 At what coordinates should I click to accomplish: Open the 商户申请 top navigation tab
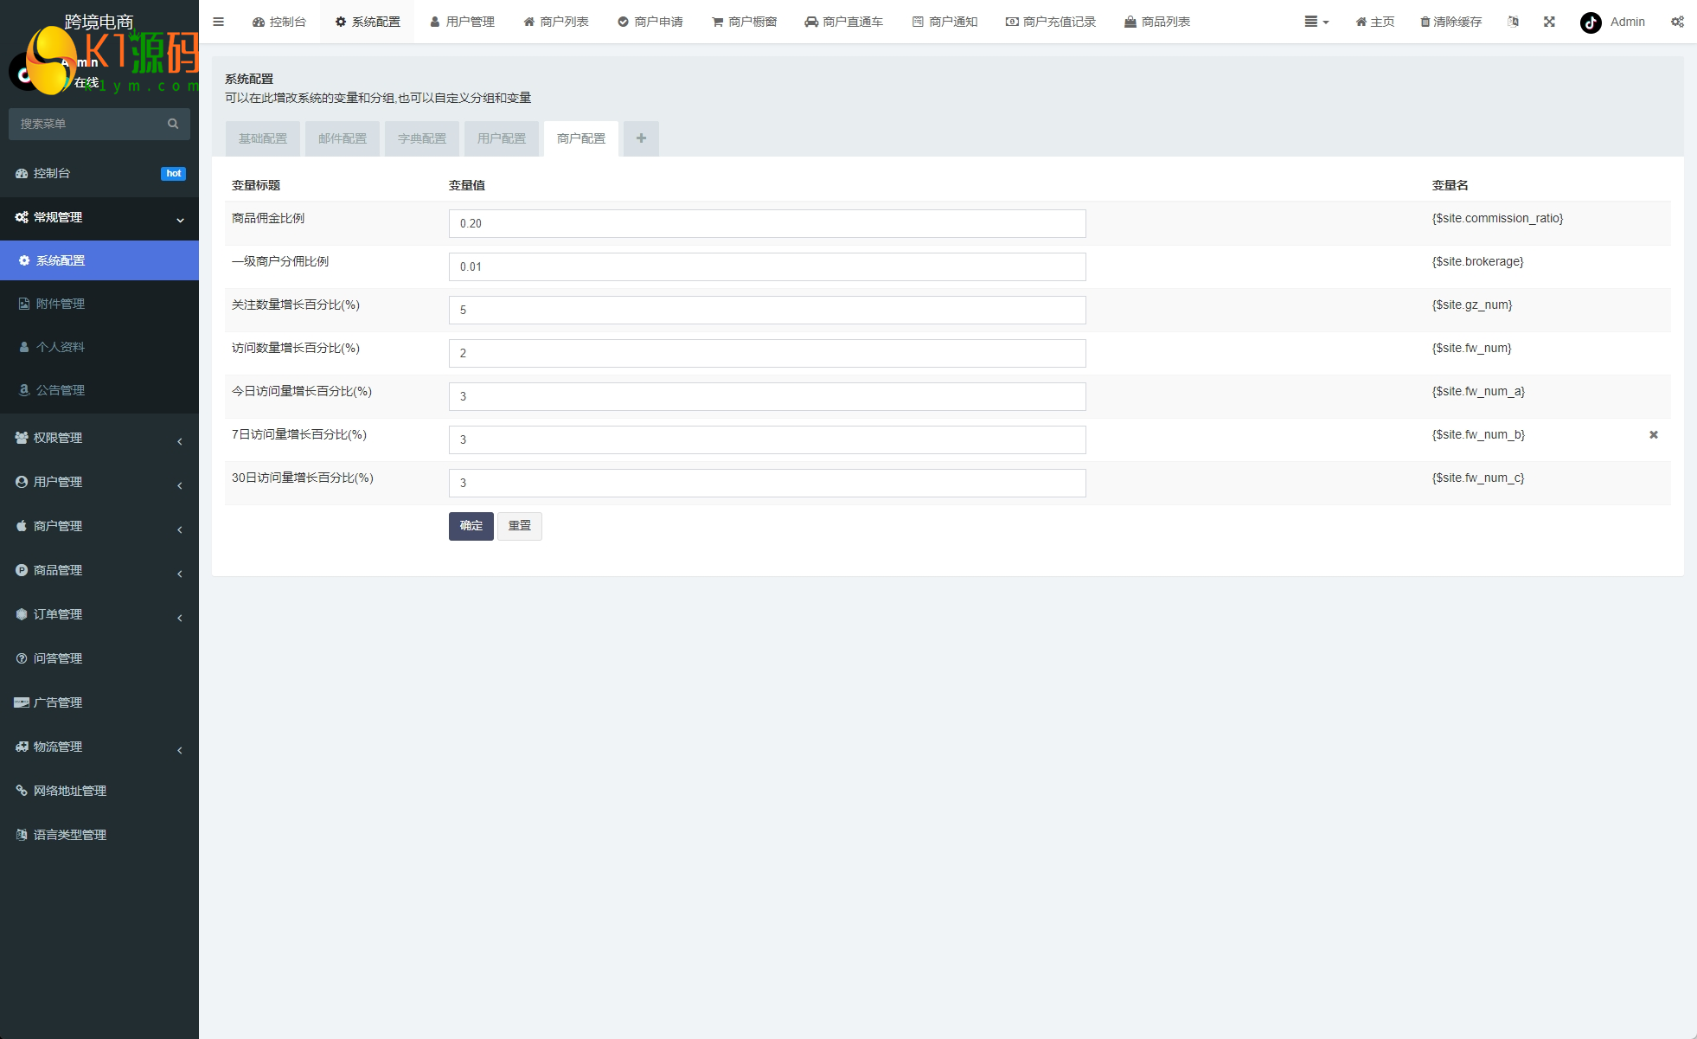click(650, 22)
